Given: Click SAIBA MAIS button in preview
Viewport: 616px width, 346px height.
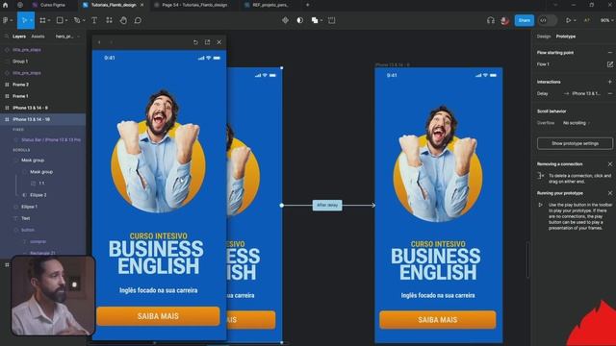Looking at the screenshot, I should pos(158,316).
